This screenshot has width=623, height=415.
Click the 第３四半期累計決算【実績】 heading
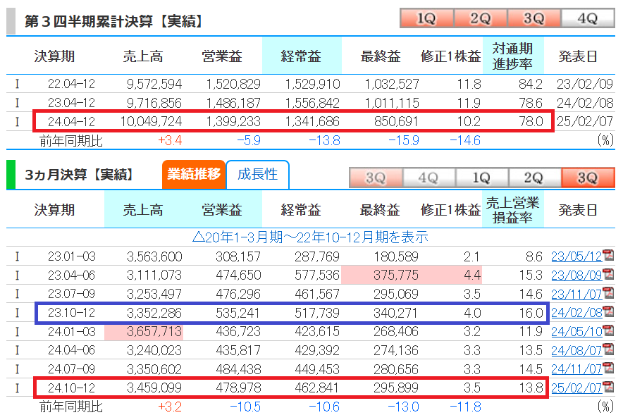pyautogui.click(x=114, y=21)
